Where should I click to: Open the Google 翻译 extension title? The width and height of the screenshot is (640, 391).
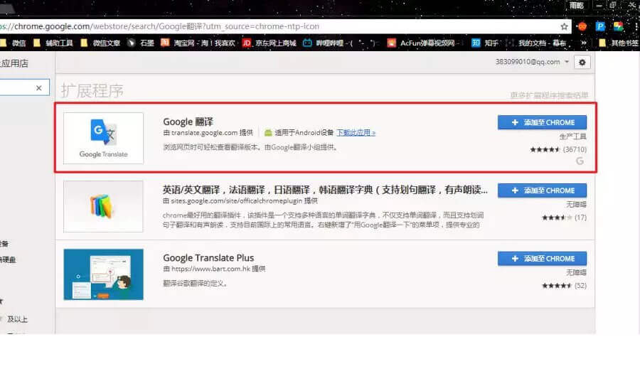188,122
